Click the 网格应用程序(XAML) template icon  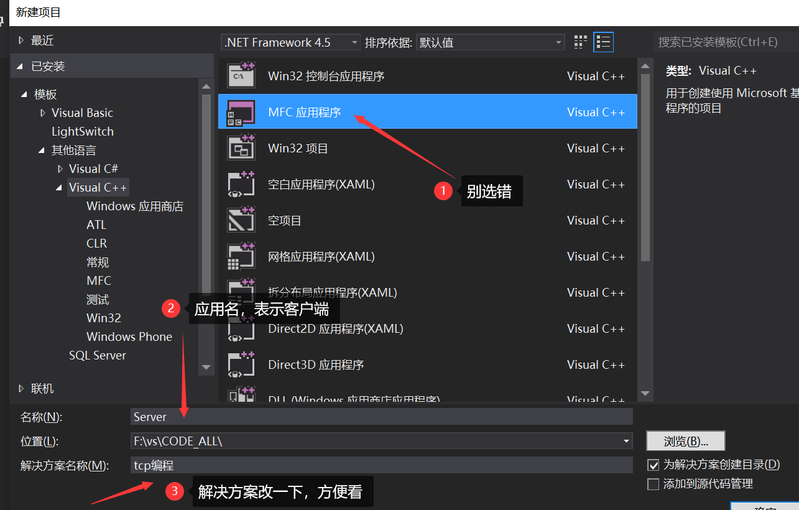pyautogui.click(x=241, y=256)
